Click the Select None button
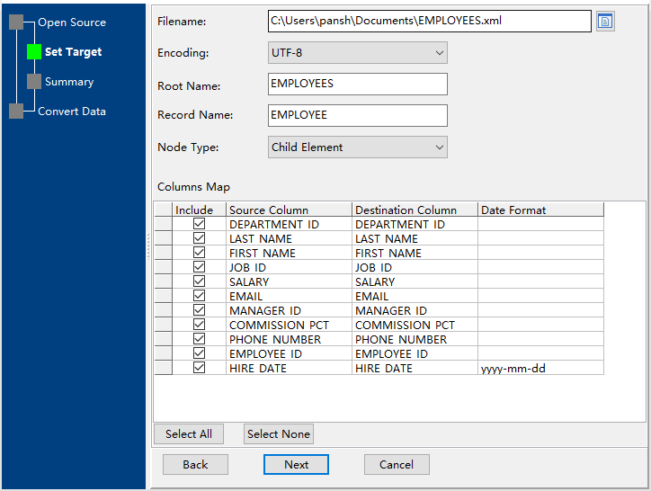 [x=279, y=434]
